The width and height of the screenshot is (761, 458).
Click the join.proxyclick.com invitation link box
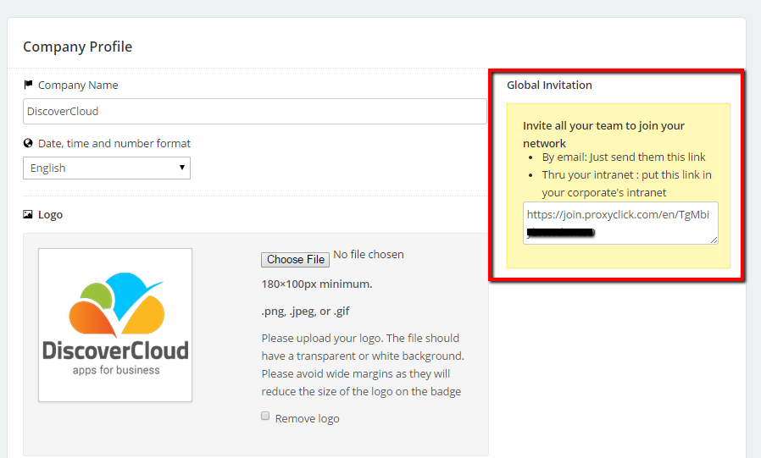coord(620,223)
